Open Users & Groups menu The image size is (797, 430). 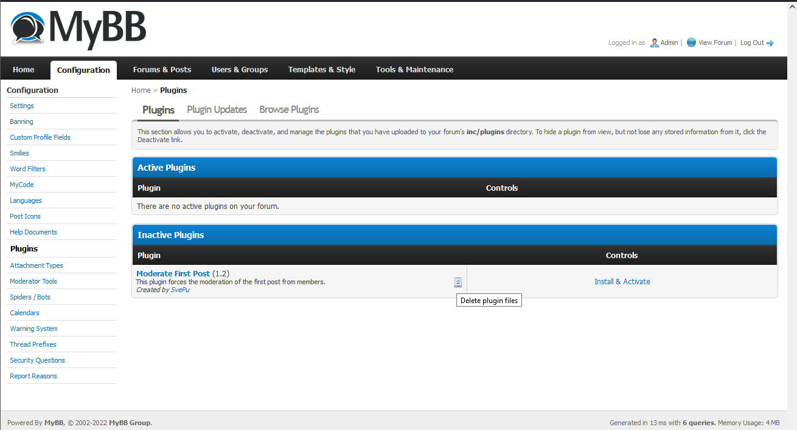point(240,70)
